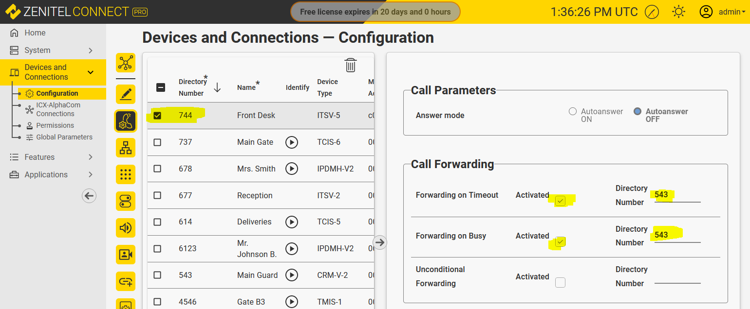
Task: Open the dial keypad icon
Action: 126,174
